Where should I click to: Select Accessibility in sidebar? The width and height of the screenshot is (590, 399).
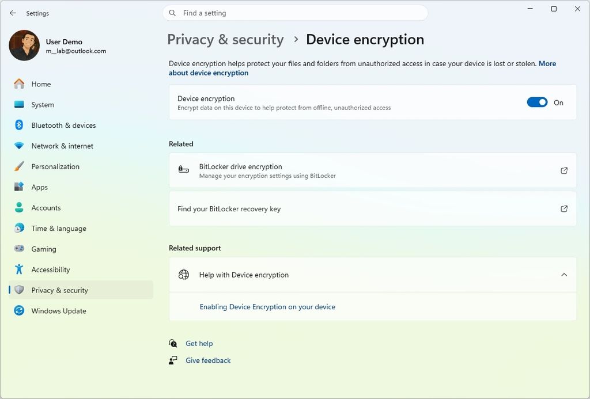[81, 269]
